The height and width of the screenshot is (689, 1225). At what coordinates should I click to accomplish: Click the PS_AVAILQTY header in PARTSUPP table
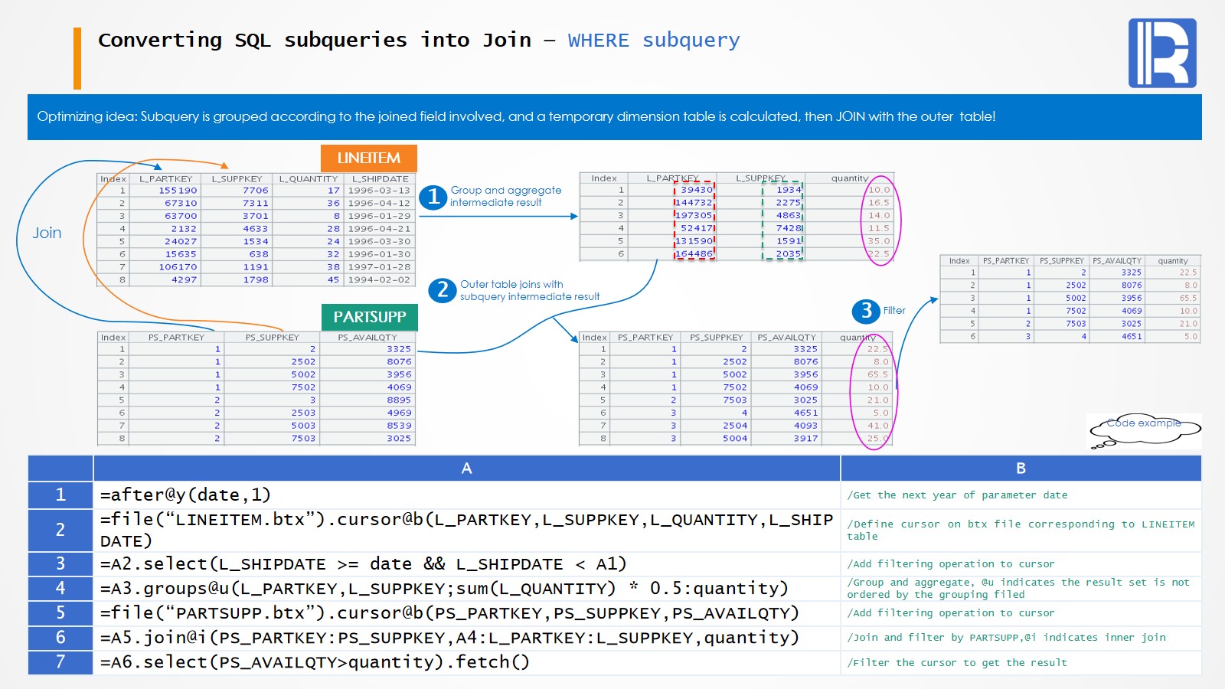[x=367, y=337]
